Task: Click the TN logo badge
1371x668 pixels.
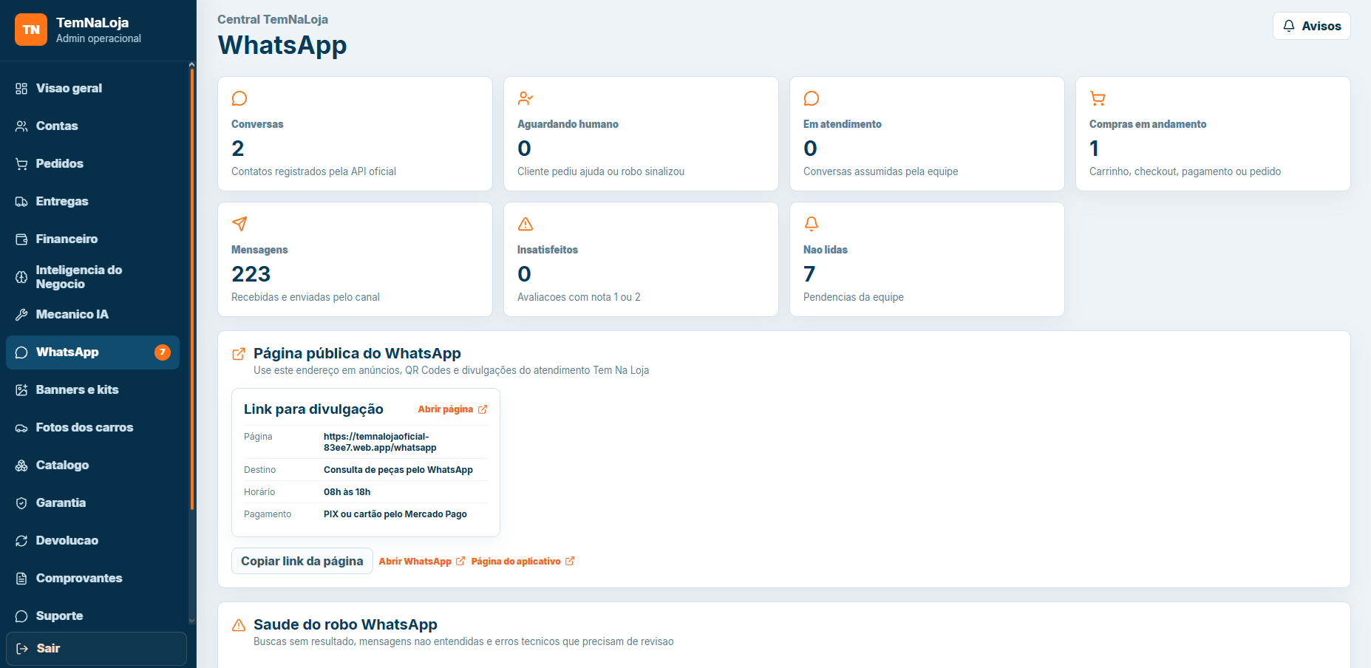Action: pyautogui.click(x=31, y=30)
